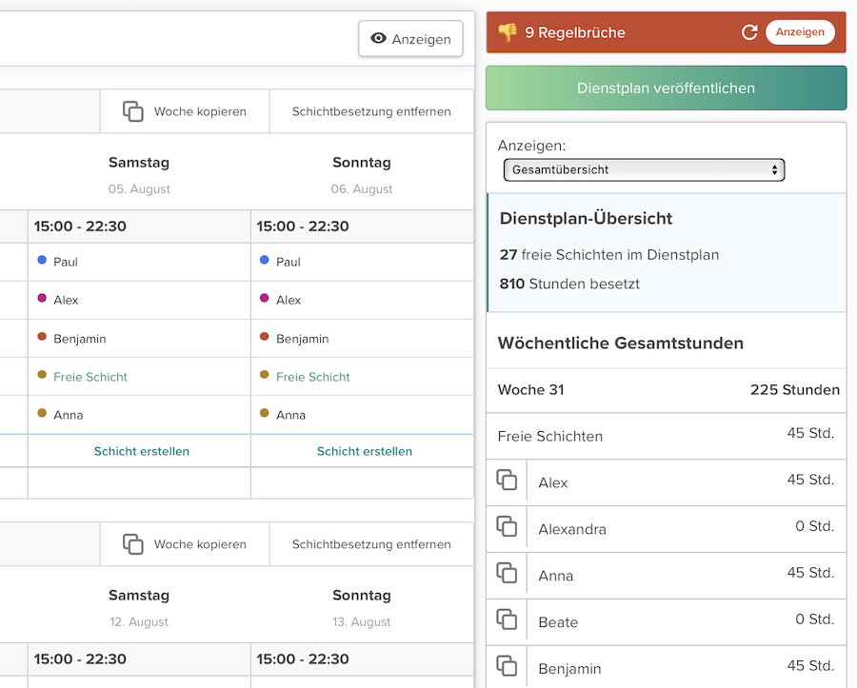Screen dimensions: 857x688
Task: Click the thumbs-down icon in rule violations bar
Action: tap(508, 32)
